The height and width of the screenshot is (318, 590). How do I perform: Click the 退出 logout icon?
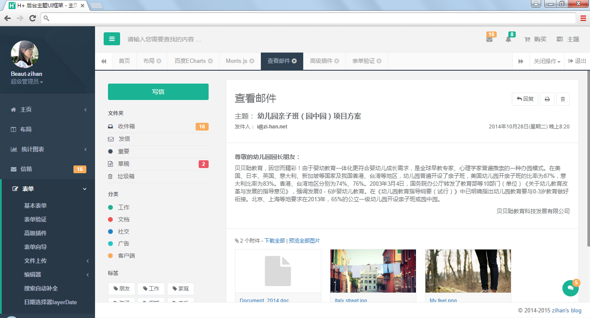tap(569, 61)
